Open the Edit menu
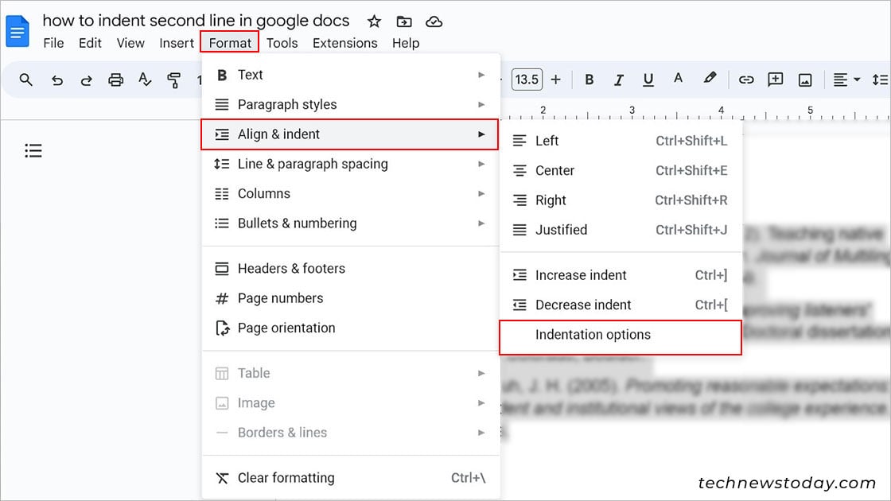Screen dimensions: 891x501 tap(90, 43)
